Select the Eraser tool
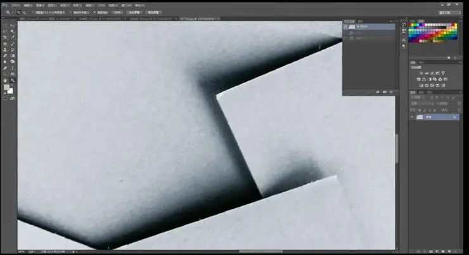This screenshot has width=469, height=255. point(5,56)
